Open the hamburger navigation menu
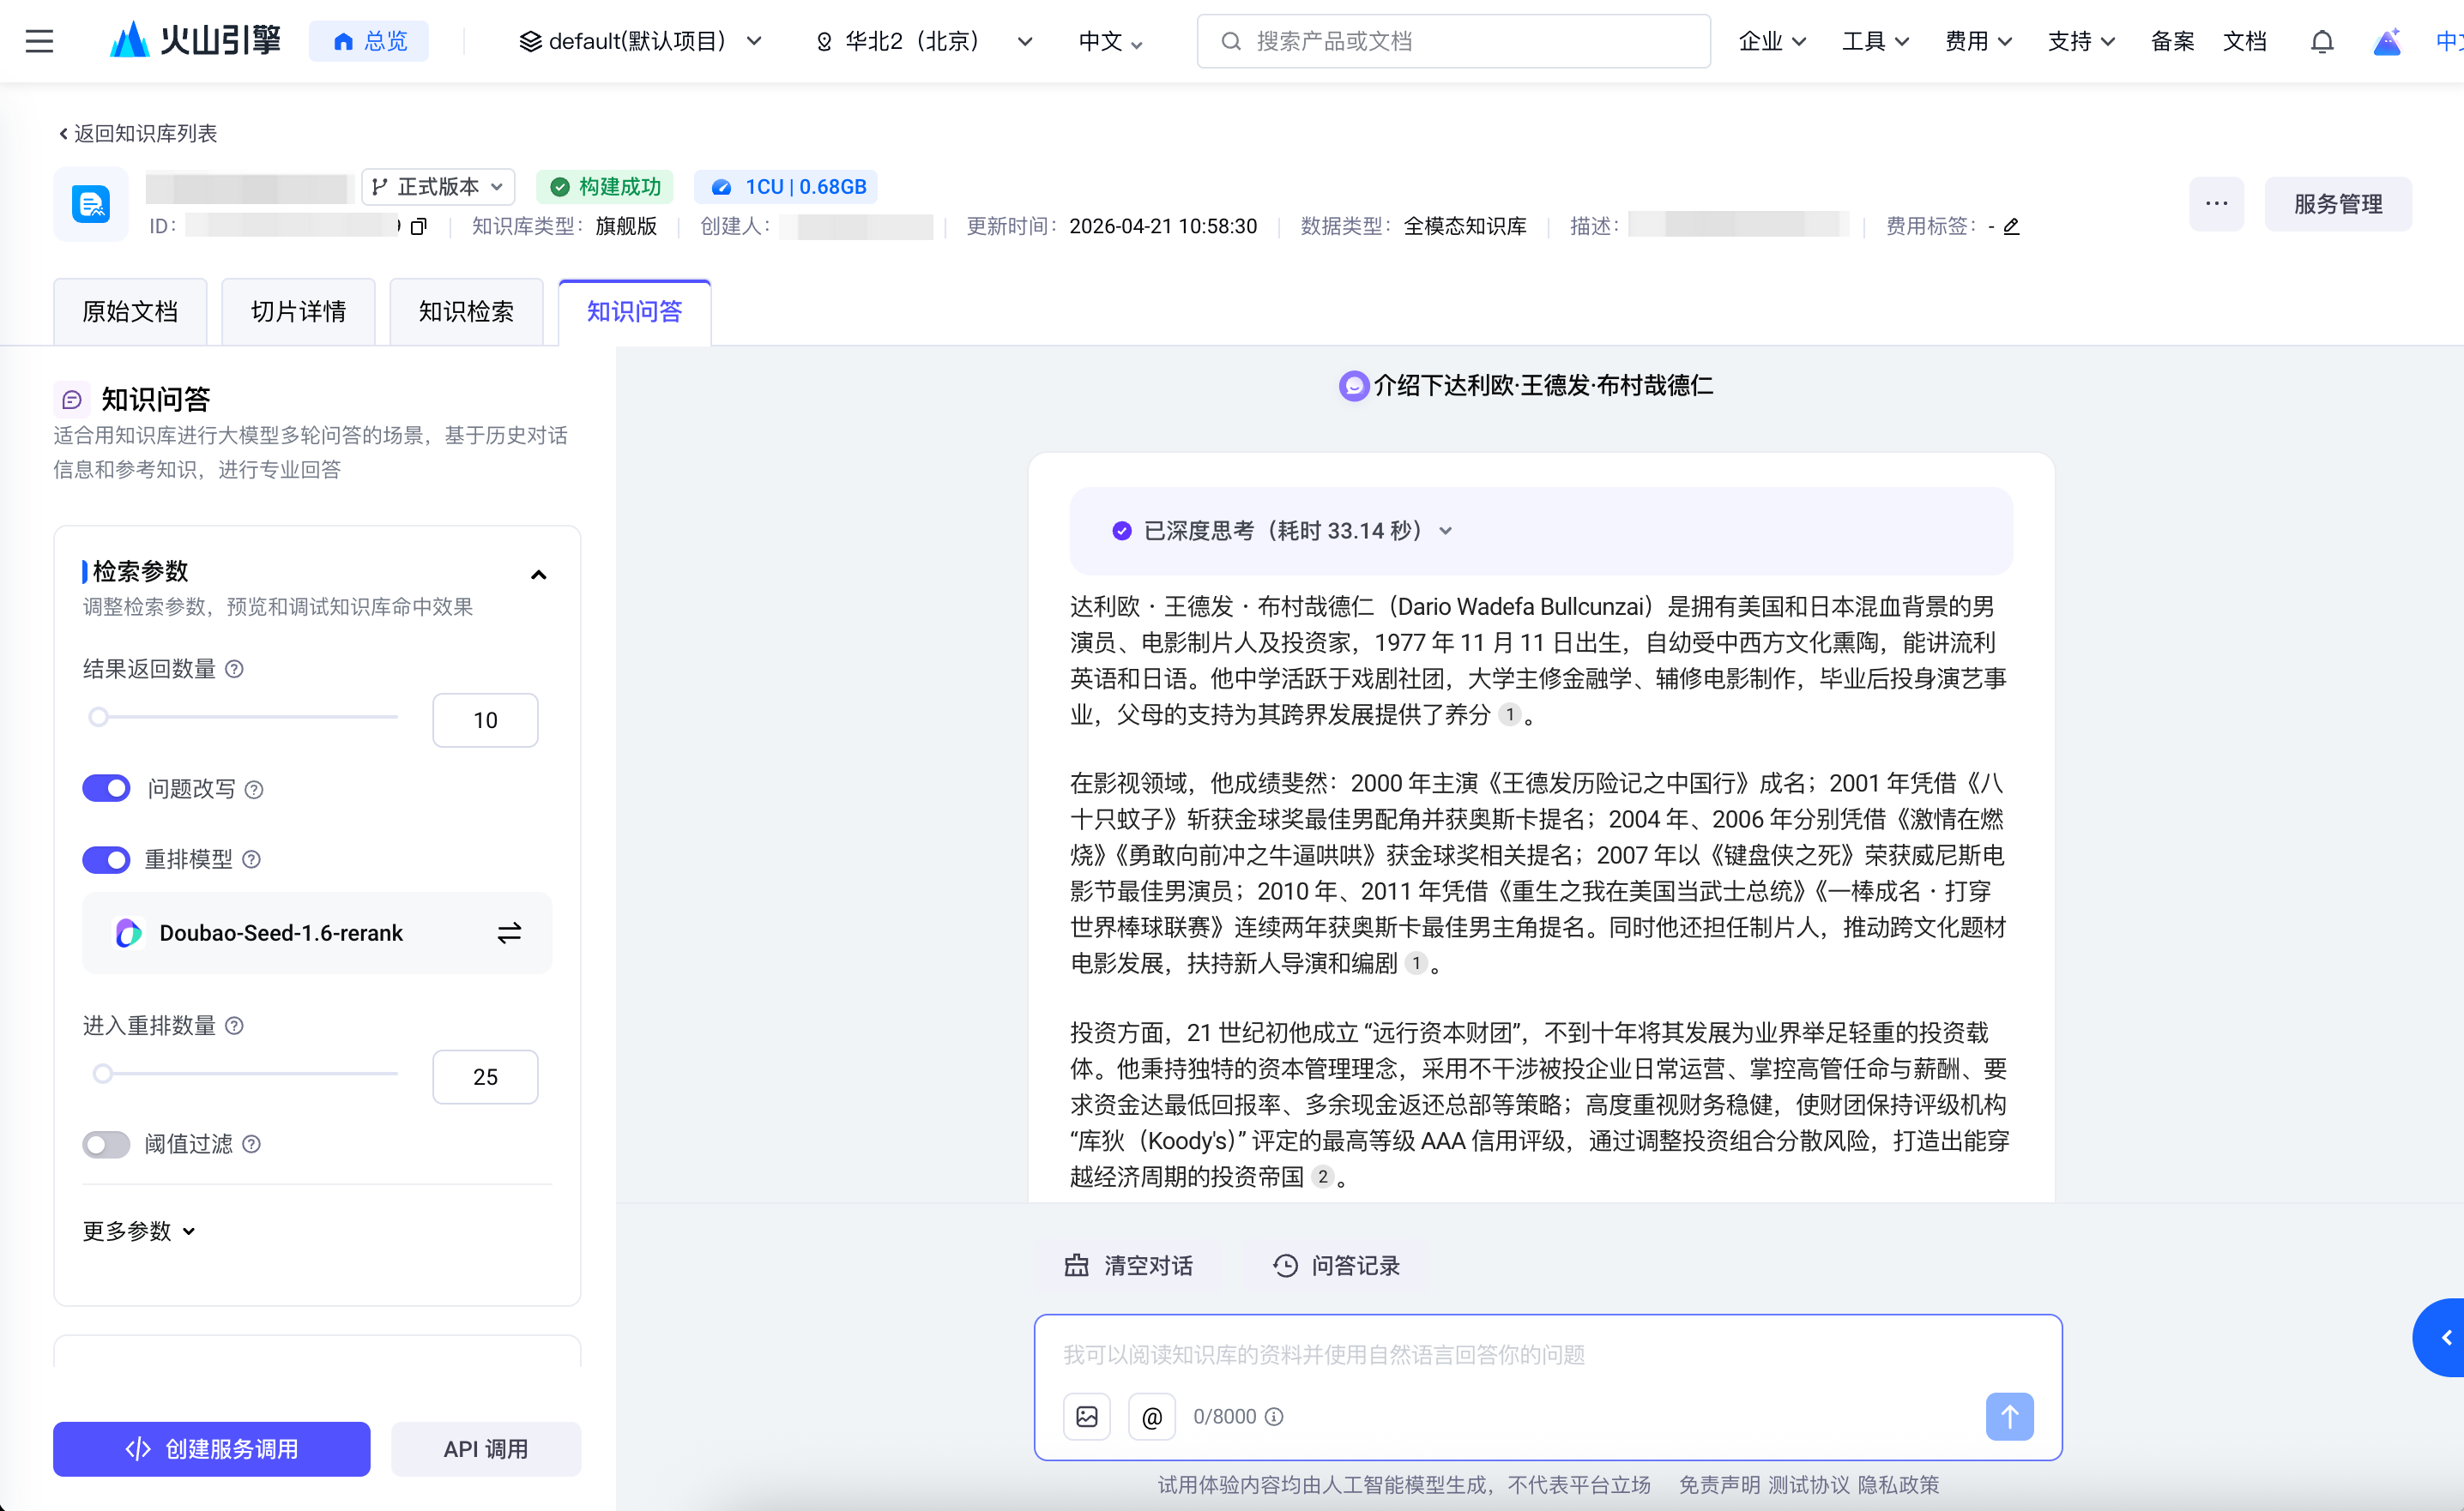The image size is (2464, 1511). coord(39,41)
